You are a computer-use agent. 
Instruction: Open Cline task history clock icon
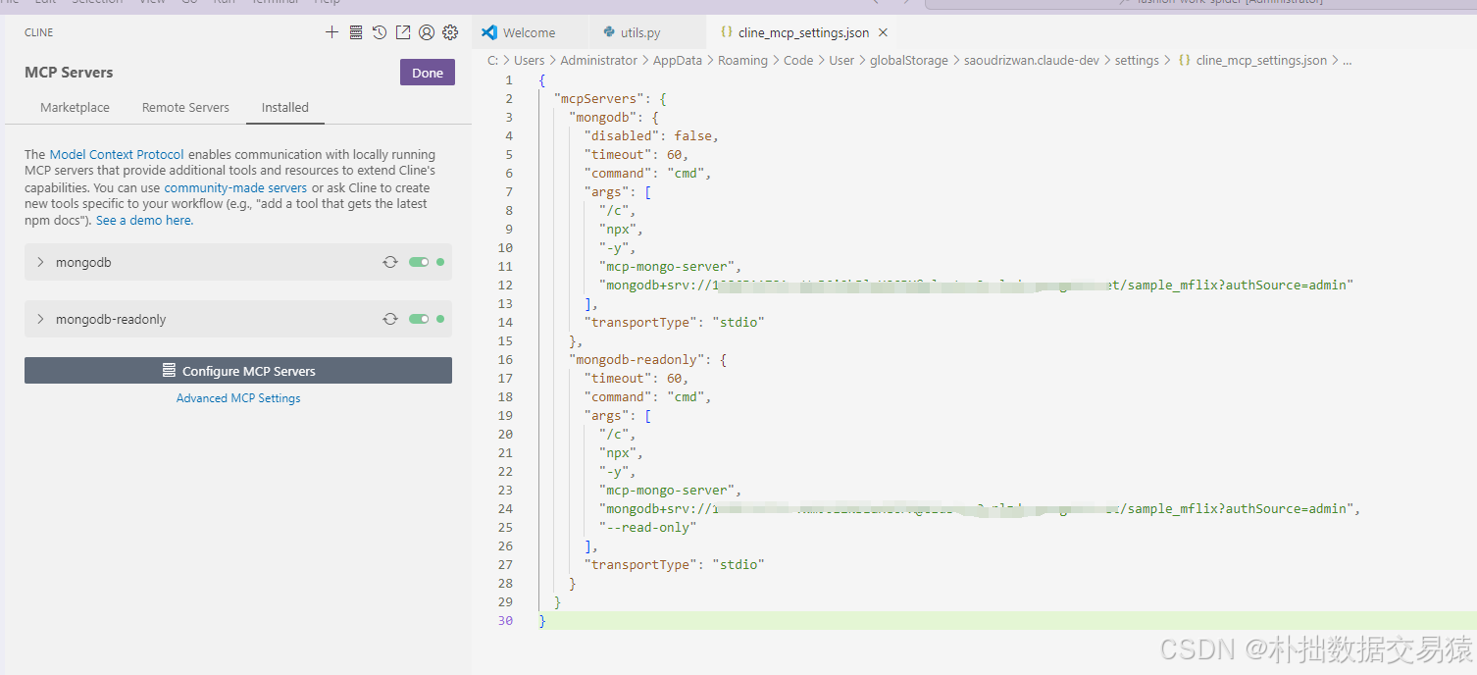point(380,32)
